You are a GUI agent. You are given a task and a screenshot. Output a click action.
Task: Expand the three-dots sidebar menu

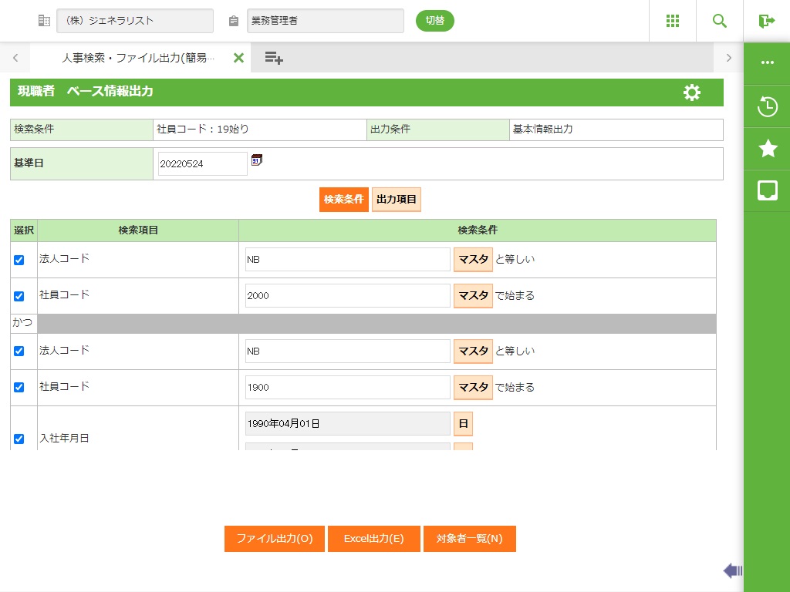[x=767, y=63]
